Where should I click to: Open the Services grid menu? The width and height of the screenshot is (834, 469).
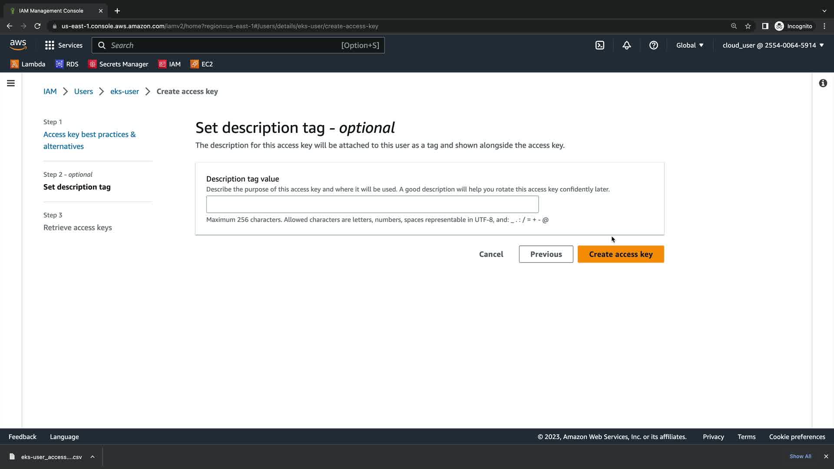[x=63, y=45]
